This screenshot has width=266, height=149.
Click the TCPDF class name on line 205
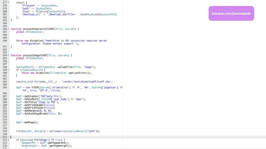(x=35, y=88)
